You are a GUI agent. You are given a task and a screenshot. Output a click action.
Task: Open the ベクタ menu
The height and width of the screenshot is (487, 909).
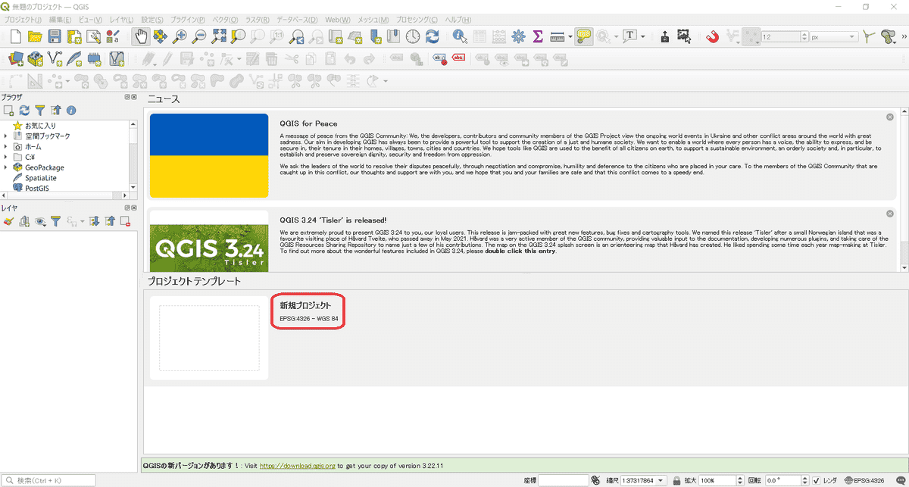point(223,18)
